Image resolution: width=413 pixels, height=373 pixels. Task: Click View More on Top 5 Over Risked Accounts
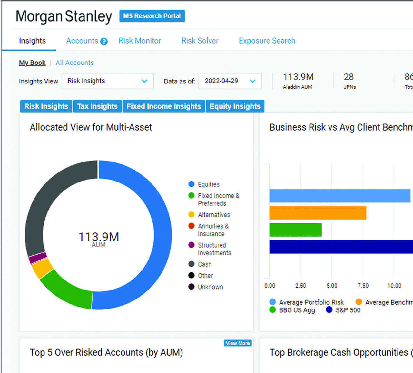point(238,343)
